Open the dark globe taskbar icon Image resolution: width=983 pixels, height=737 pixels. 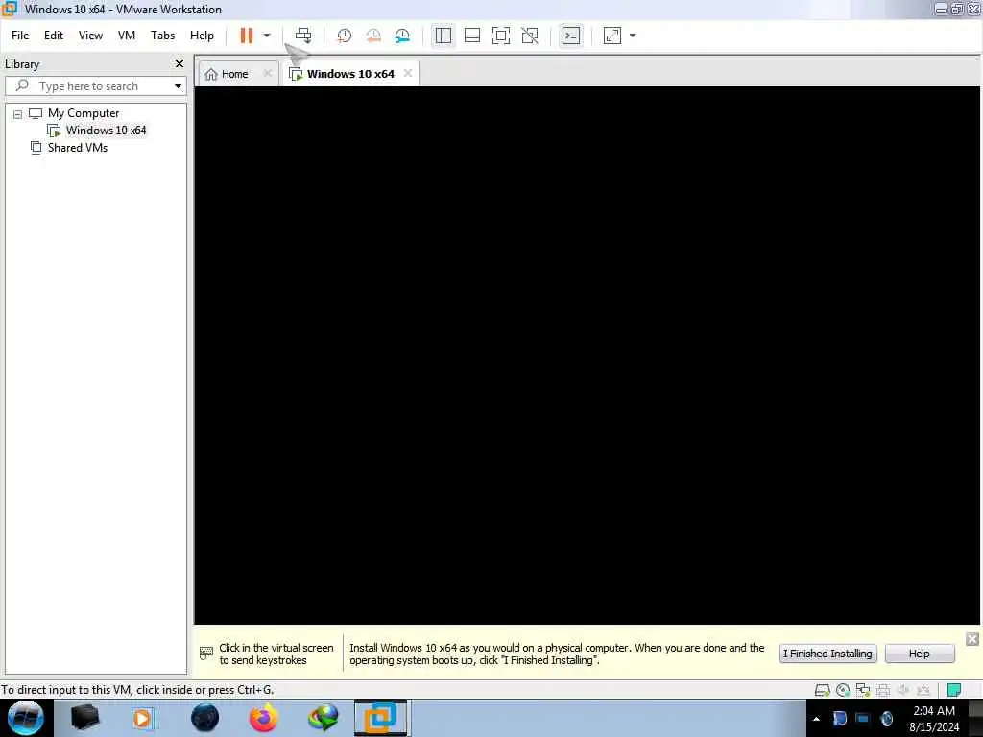tap(205, 718)
